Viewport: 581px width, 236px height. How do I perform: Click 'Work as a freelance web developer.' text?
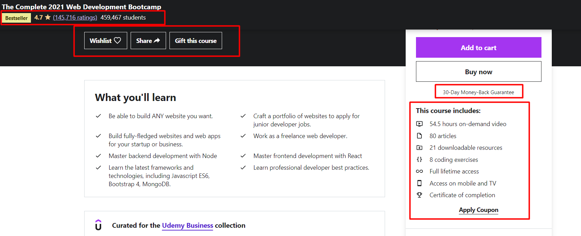pyautogui.click(x=300, y=136)
